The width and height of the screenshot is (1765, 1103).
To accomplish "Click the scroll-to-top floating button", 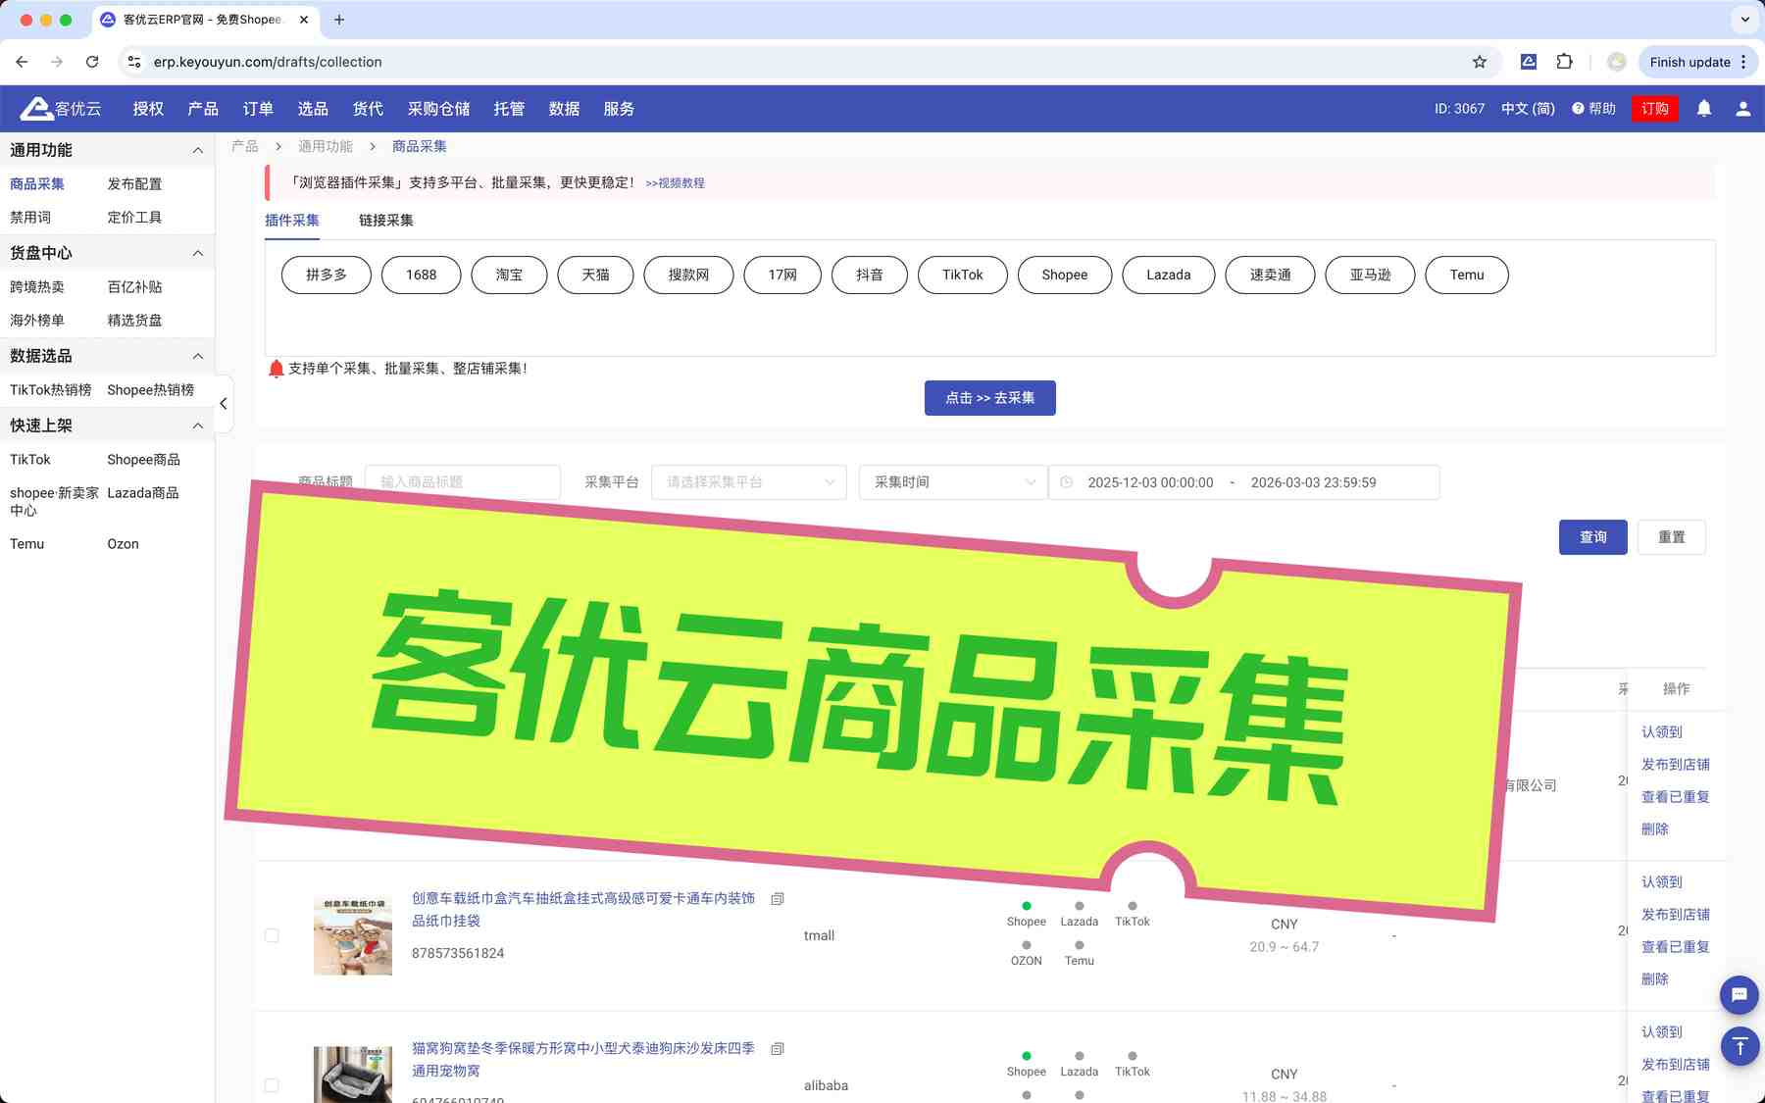I will coord(1740,1046).
